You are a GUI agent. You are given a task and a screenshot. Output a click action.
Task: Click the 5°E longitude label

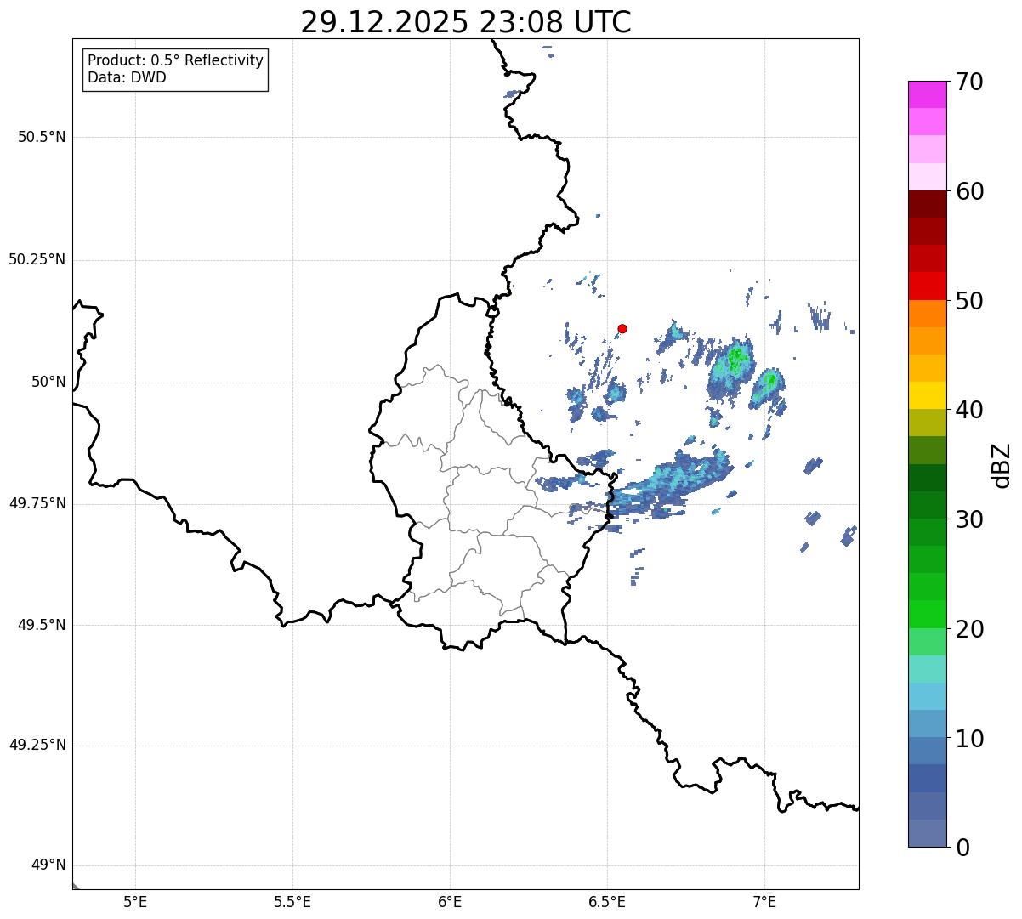[x=135, y=901]
